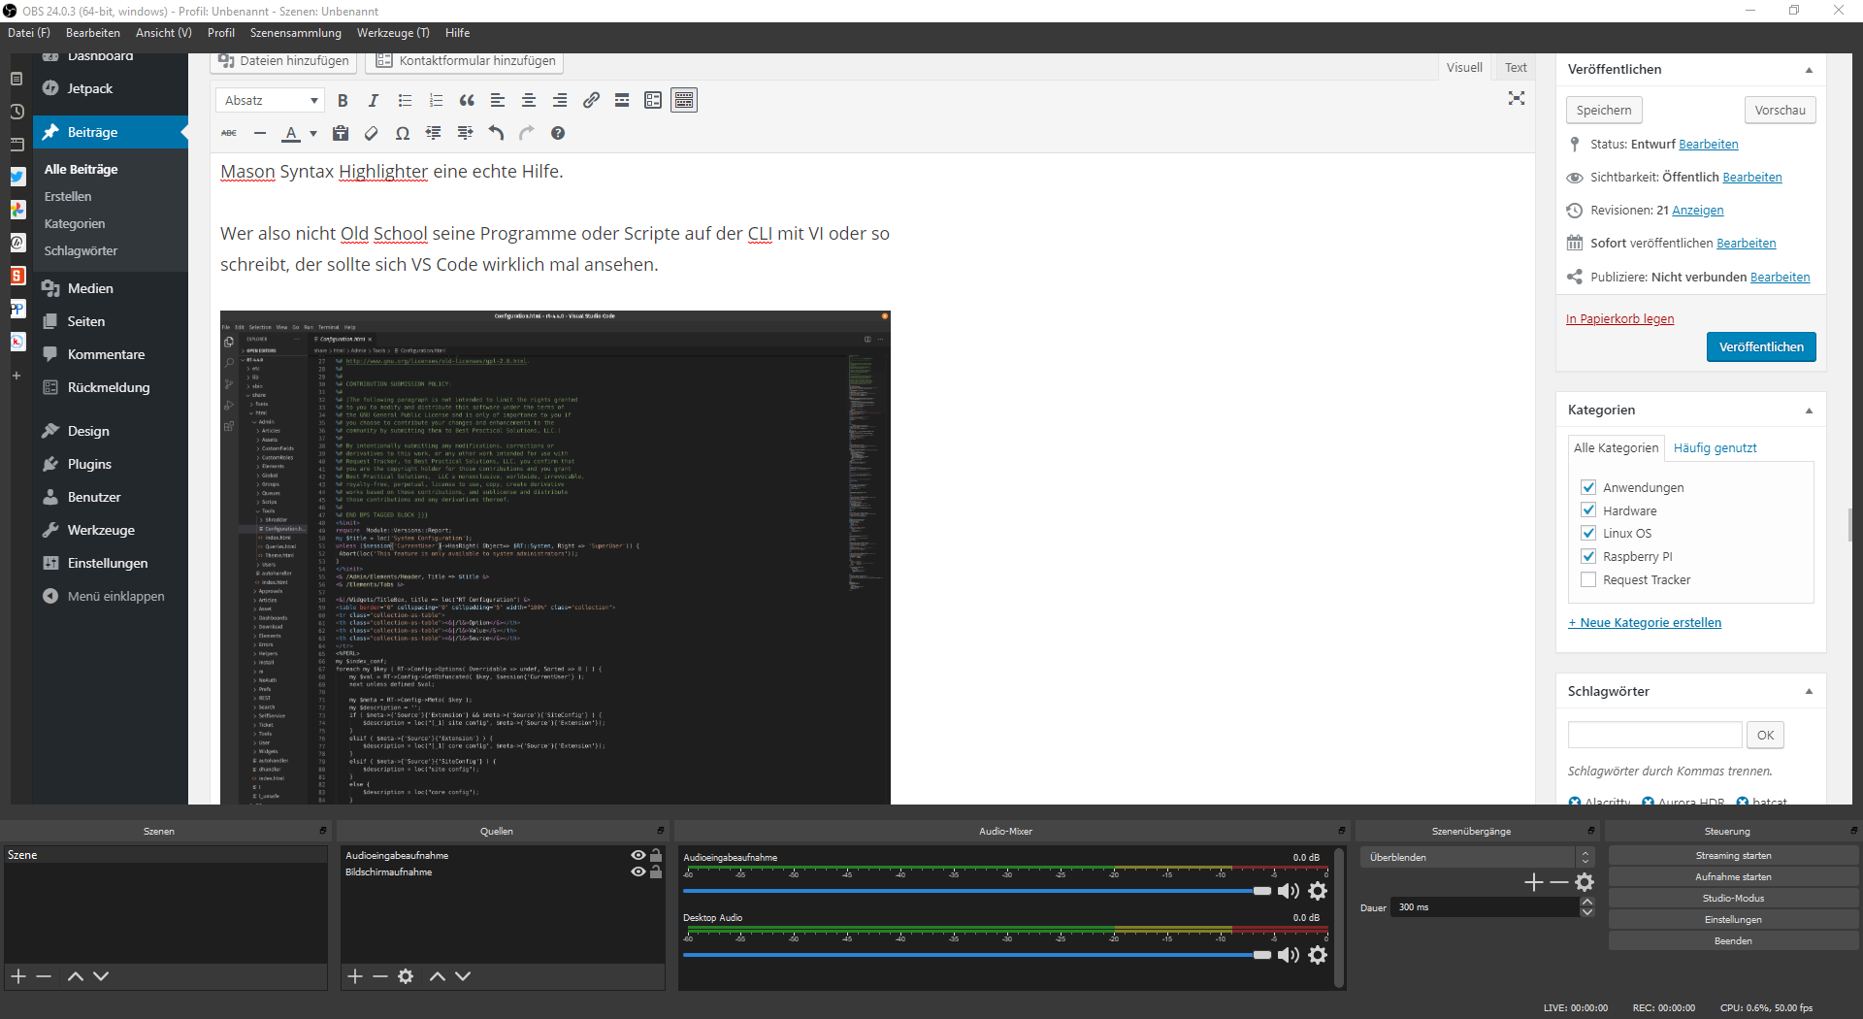Insert a blockquote in the editor
The image size is (1863, 1019).
click(x=467, y=101)
